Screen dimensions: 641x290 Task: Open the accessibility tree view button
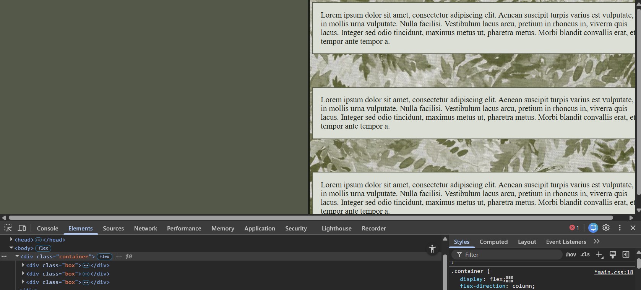tap(432, 249)
